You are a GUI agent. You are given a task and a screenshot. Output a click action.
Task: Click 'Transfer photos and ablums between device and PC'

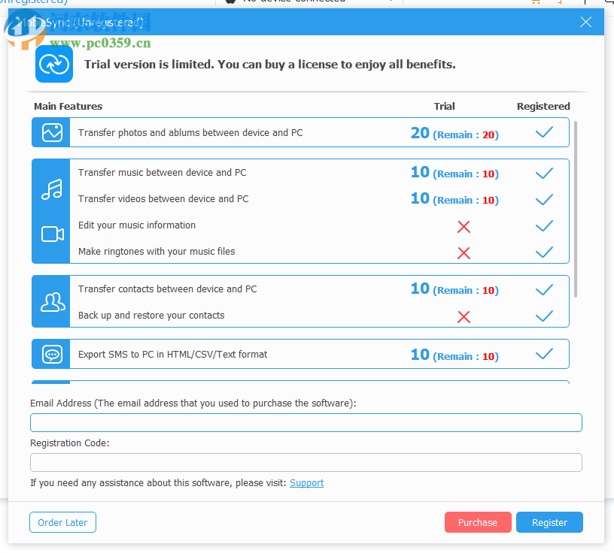tap(190, 133)
